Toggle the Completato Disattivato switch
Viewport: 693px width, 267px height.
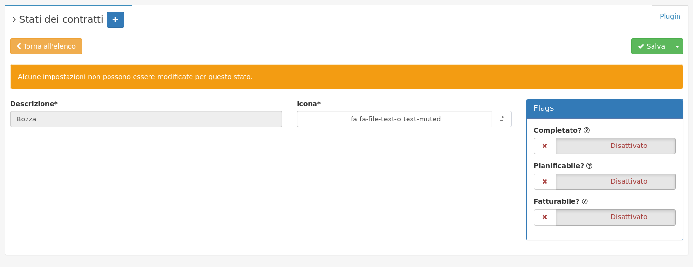click(615, 146)
